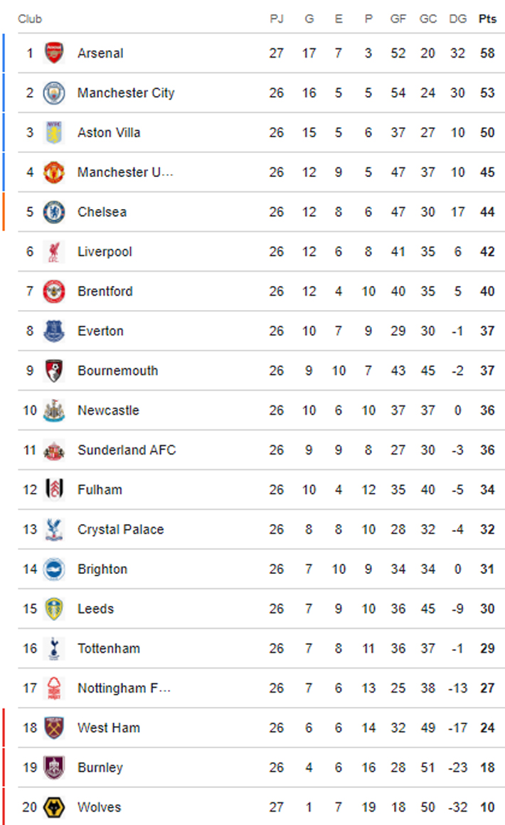Screen dimensions: 505x825
Task: Click the Pts column header
Action: point(487,19)
